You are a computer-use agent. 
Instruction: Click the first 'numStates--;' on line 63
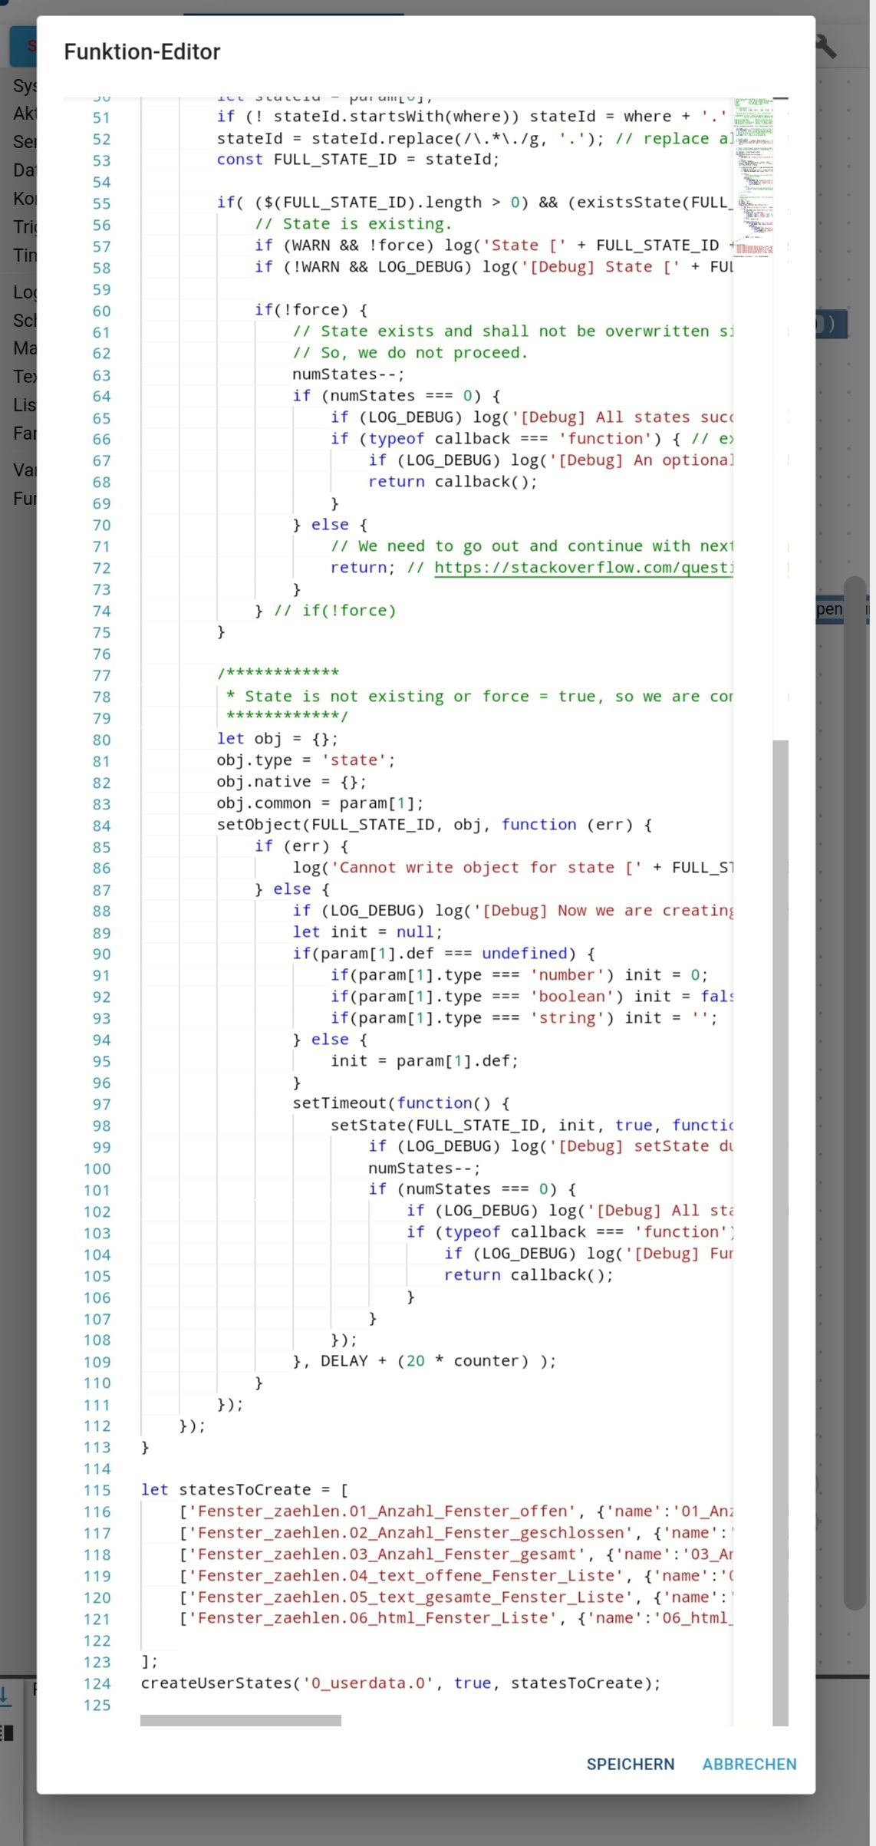click(x=348, y=374)
